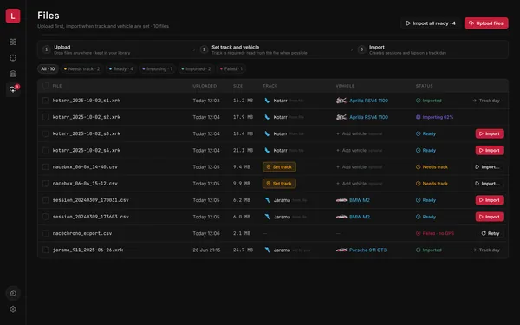This screenshot has width=520, height=325.
Task: Sort by the UPLOADED column header
Action: coord(205,86)
